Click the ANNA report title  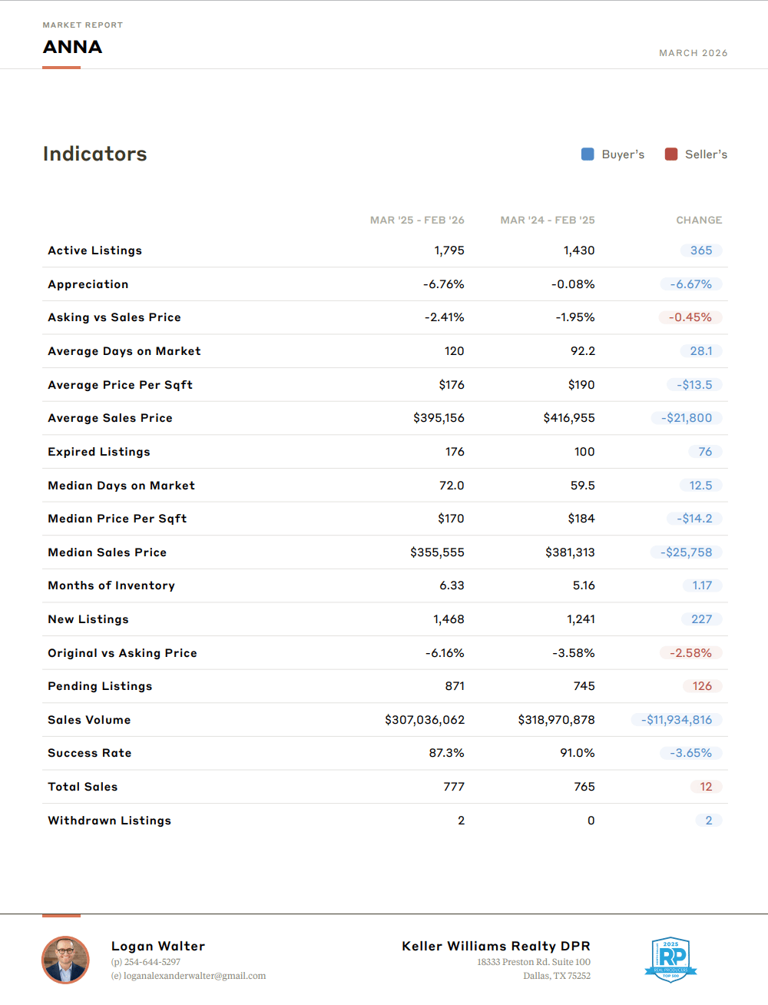72,47
